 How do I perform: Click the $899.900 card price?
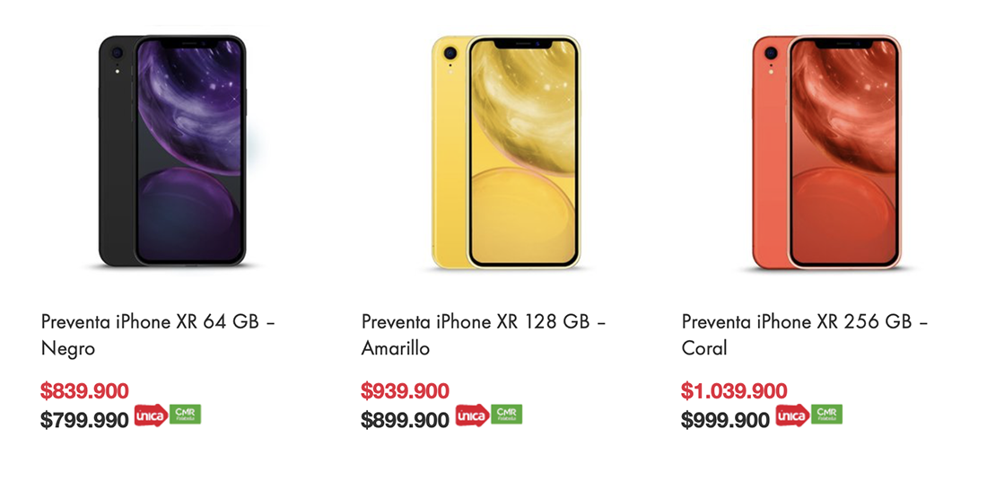pos(405,420)
